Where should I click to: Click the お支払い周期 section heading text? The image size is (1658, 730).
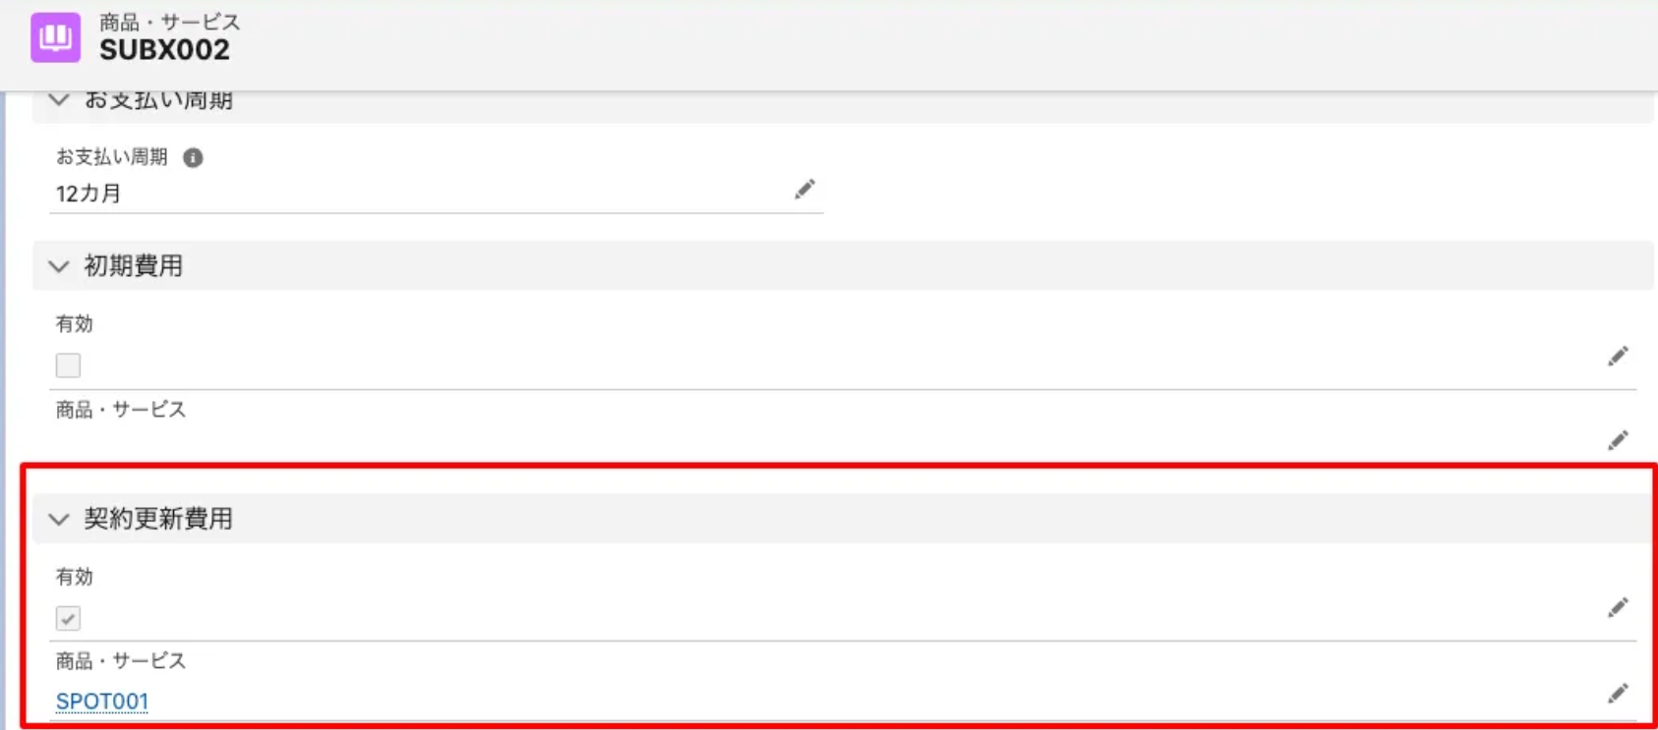[158, 100]
